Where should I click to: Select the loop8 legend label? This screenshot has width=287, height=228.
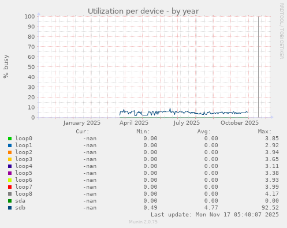(x=24, y=194)
